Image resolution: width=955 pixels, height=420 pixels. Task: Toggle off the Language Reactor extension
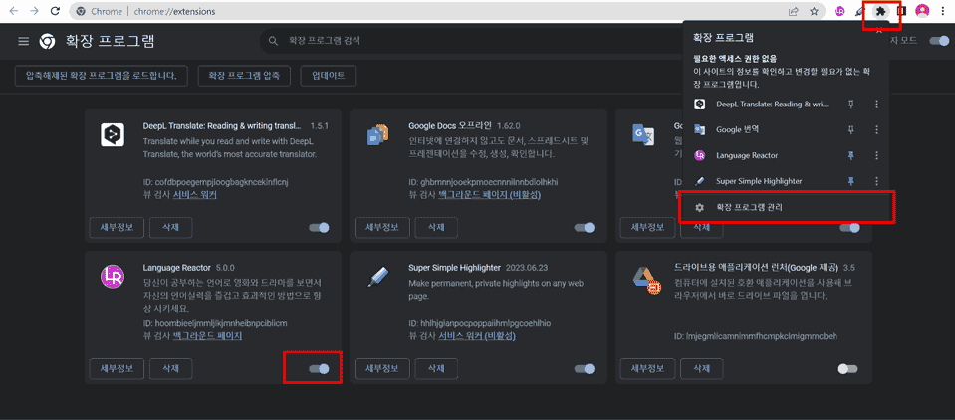click(319, 369)
